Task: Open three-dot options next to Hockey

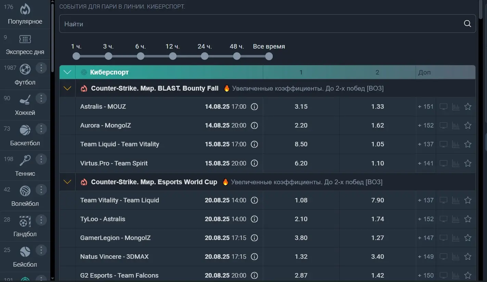Action: tap(41, 98)
